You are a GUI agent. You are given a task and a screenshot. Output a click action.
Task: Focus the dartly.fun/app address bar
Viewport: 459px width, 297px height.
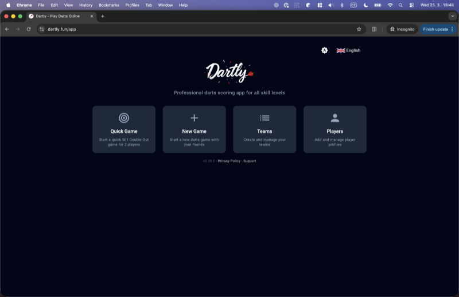click(x=201, y=29)
